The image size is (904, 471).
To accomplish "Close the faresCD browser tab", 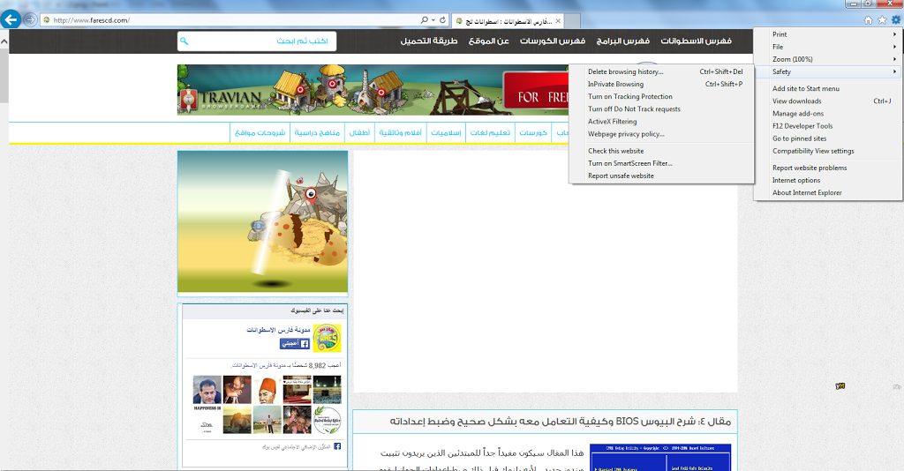I will [558, 21].
